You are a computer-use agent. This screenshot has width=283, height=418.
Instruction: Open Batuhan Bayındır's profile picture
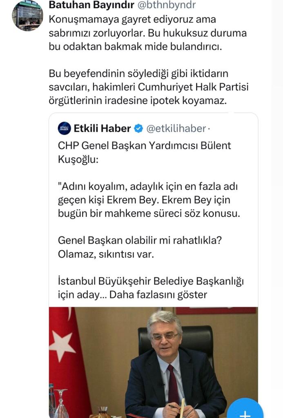pyautogui.click(x=27, y=16)
